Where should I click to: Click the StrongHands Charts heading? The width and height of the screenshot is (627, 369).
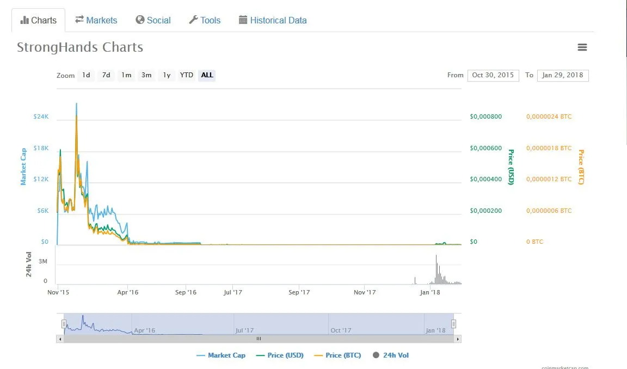(80, 47)
